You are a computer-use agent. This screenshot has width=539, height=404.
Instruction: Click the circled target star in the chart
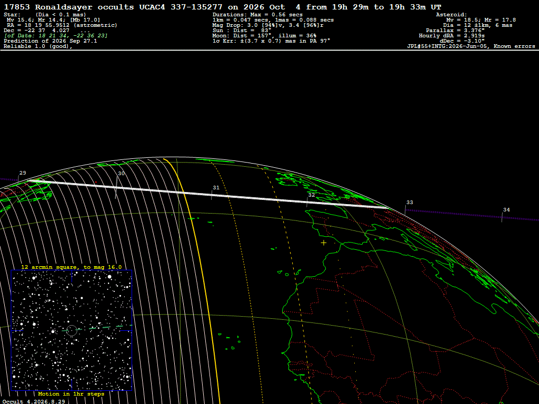(x=72, y=330)
